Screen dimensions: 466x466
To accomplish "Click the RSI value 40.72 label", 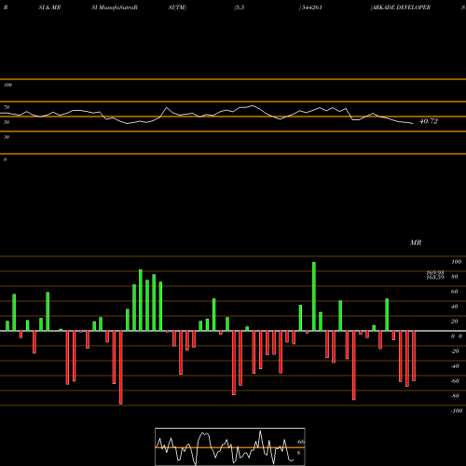I will point(429,121).
